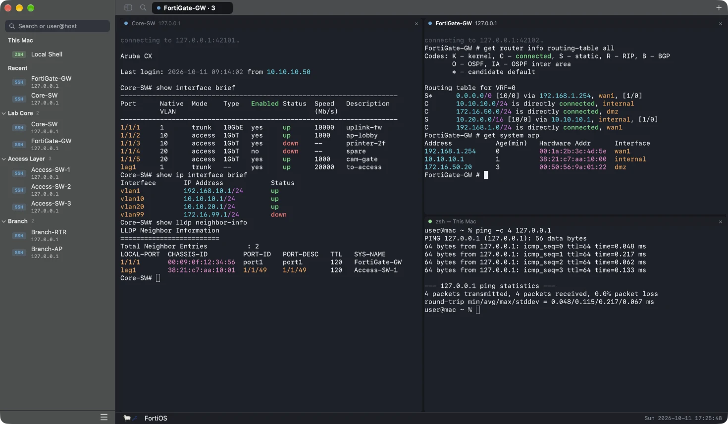728x424 pixels.
Task: Open a new tab with the plus icon
Action: tap(719, 7)
